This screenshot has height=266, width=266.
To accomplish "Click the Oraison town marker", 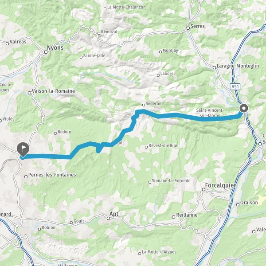I will click(238, 204).
